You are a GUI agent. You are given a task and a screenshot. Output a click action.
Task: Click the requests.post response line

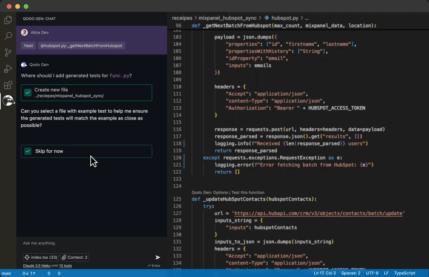coord(300,129)
